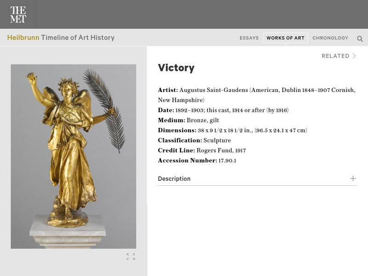This screenshot has width=368, height=276.
Task: Click The Met logo
Action: pos(18,15)
